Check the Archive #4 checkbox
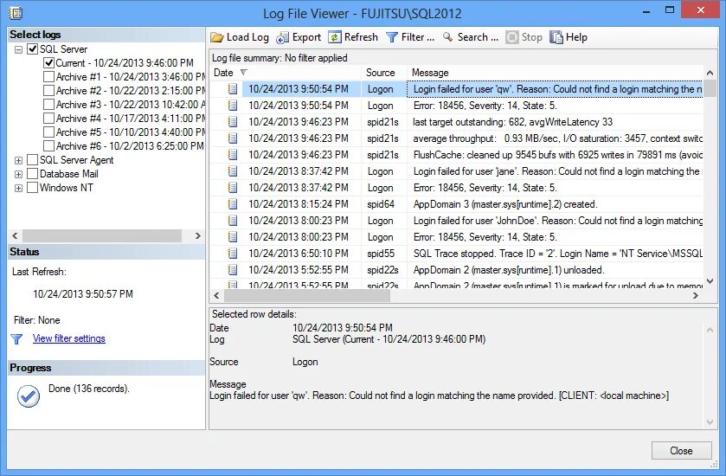The image size is (726, 476). pos(48,119)
